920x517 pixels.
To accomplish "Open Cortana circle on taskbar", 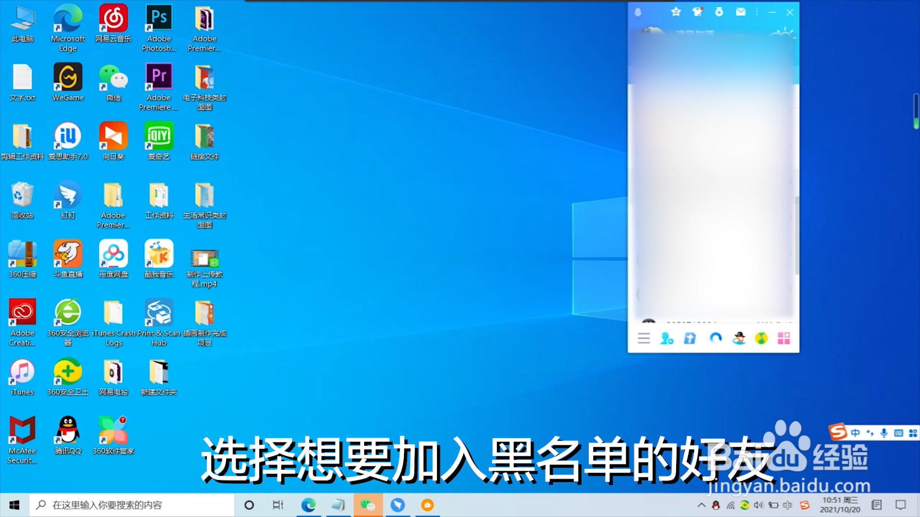I will coord(249,505).
